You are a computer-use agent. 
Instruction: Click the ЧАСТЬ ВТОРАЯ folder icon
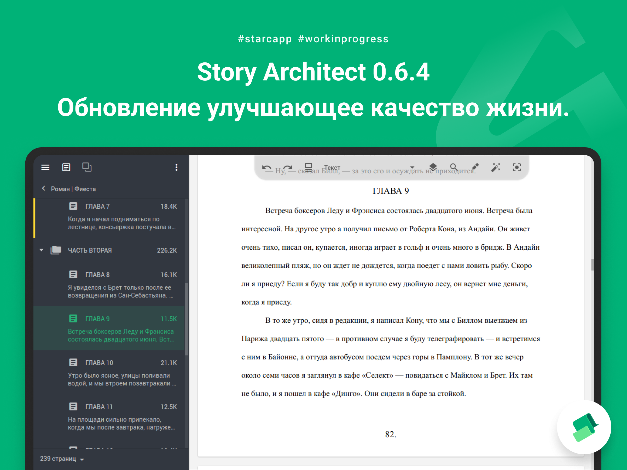56,250
